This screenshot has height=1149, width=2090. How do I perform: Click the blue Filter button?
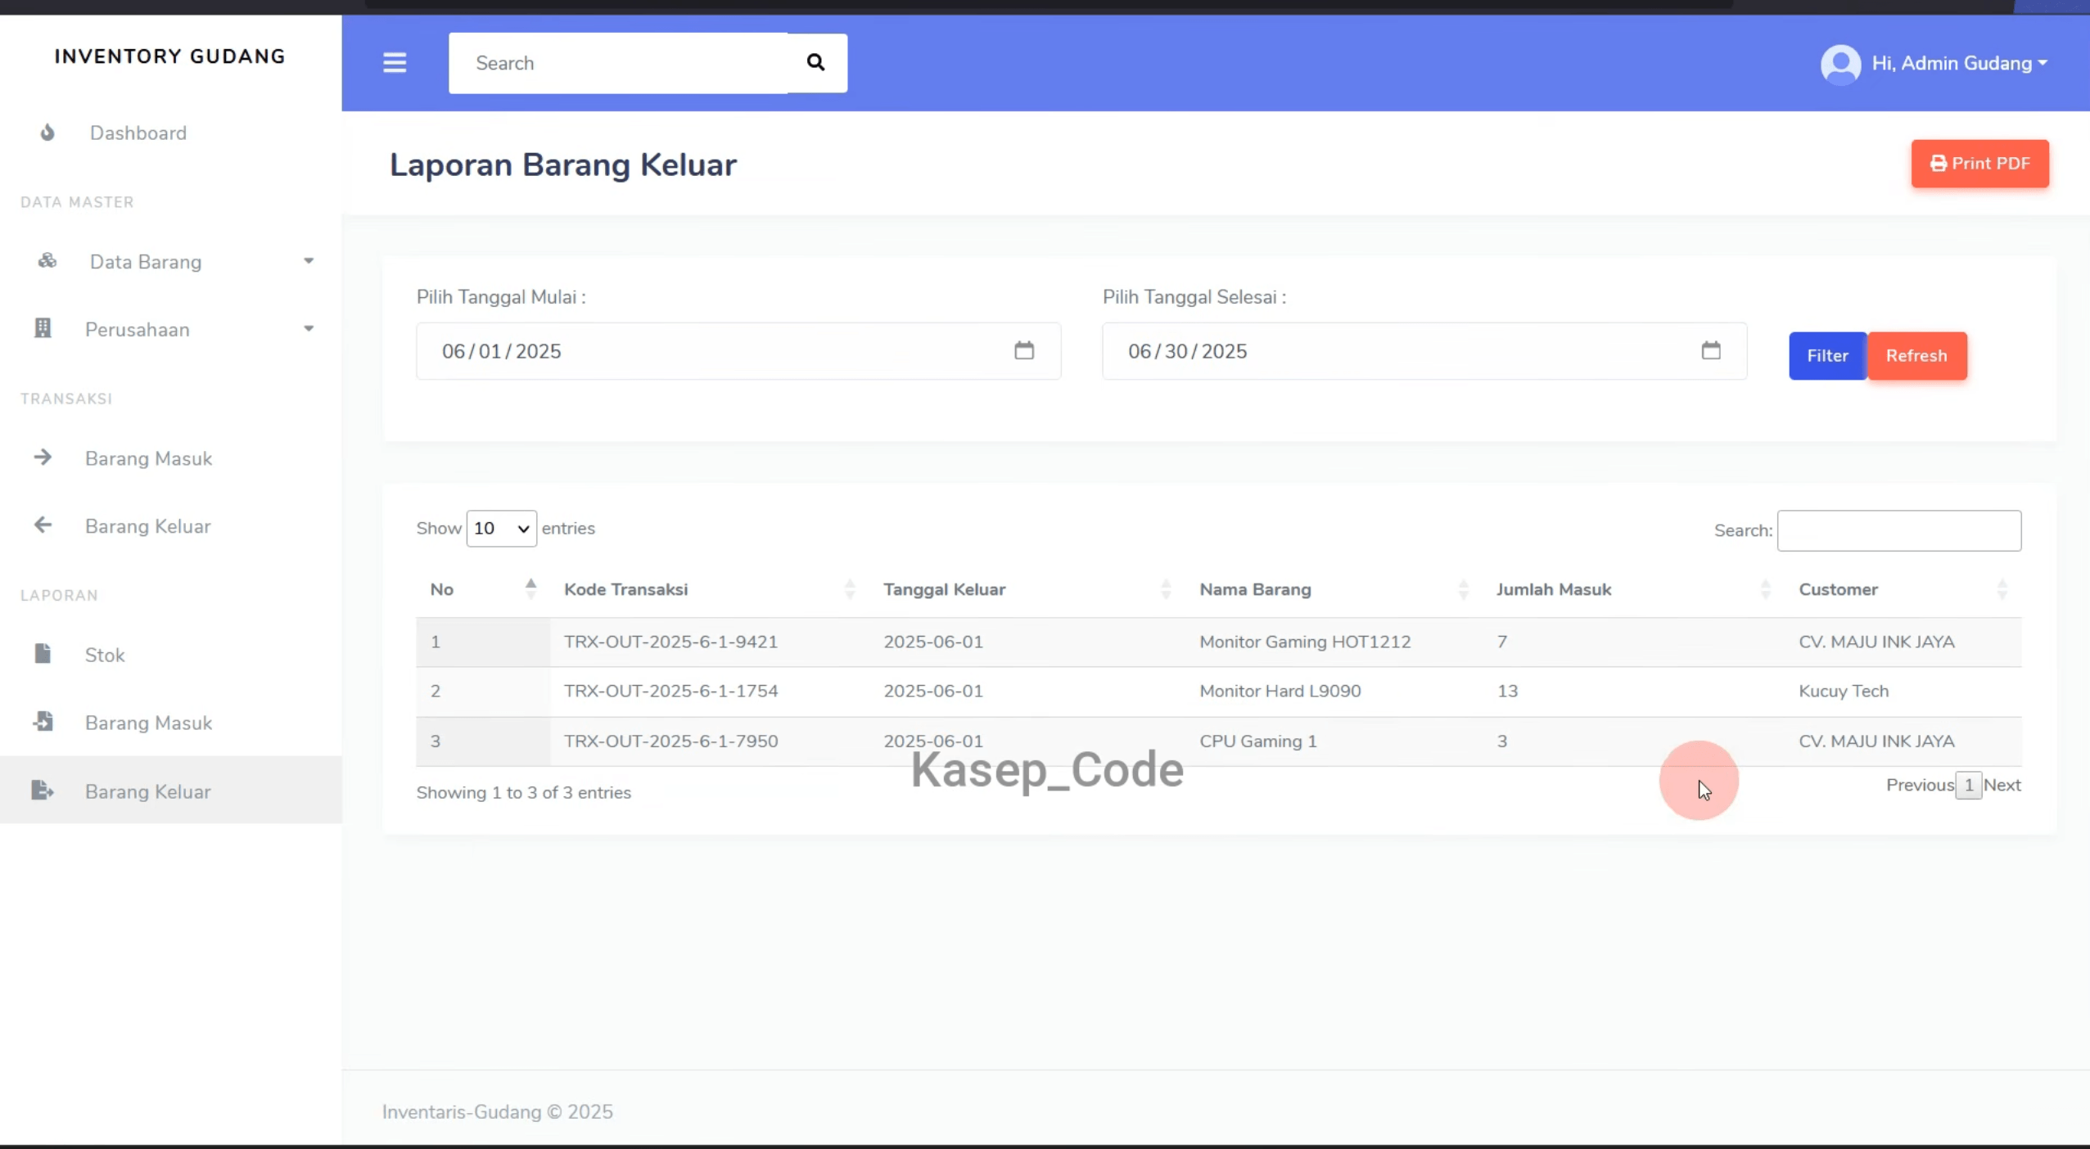1828,356
